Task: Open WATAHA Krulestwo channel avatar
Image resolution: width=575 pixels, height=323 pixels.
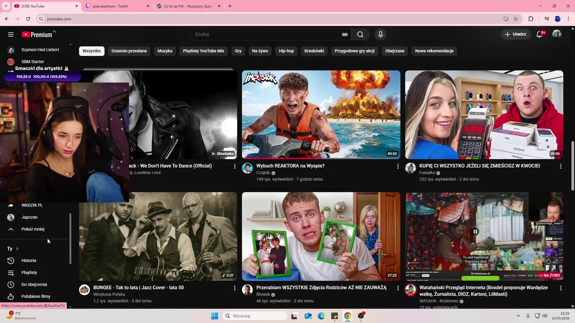Action: (411, 290)
